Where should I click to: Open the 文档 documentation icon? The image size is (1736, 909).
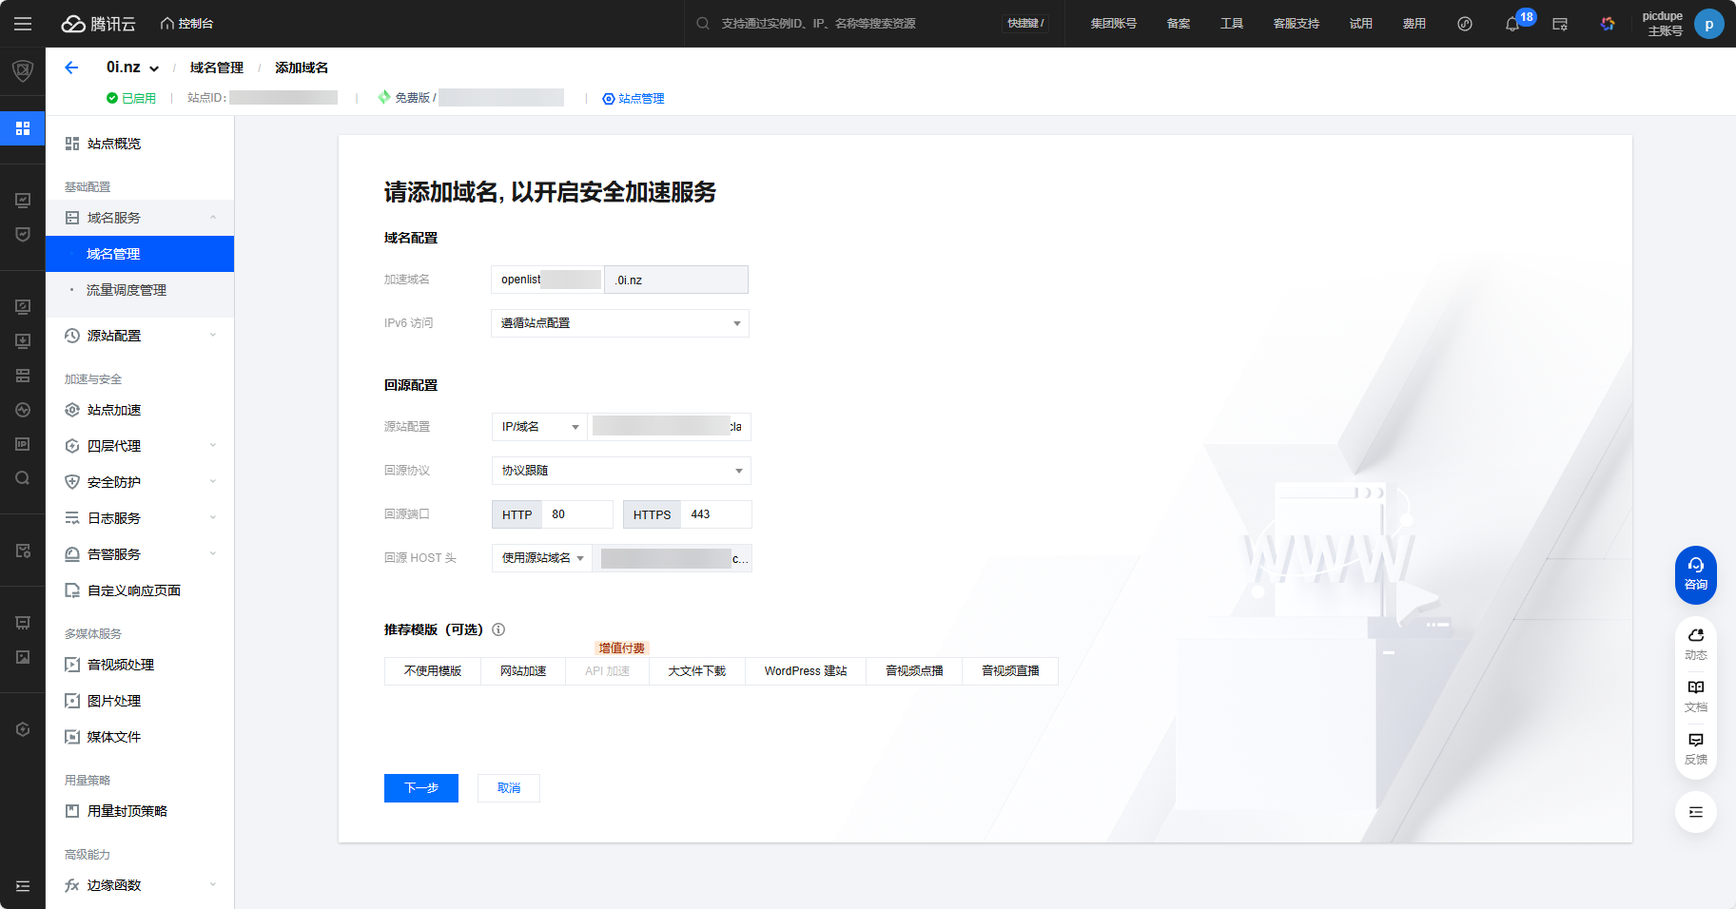(1696, 696)
